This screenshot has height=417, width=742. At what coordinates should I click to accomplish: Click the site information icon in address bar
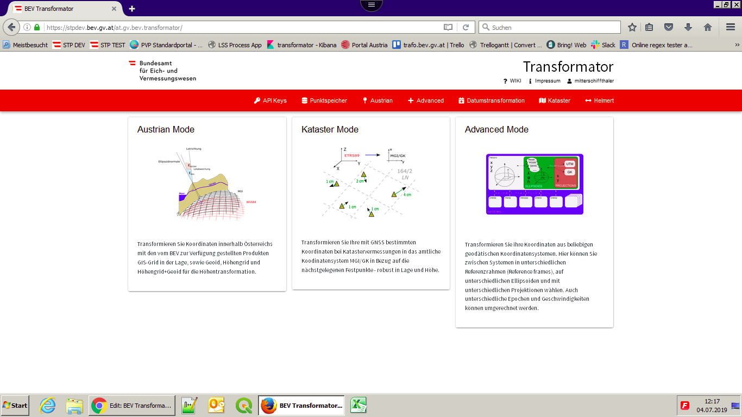tap(27, 27)
